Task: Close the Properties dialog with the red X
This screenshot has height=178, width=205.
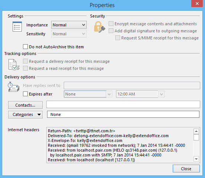Action: click(x=197, y=4)
